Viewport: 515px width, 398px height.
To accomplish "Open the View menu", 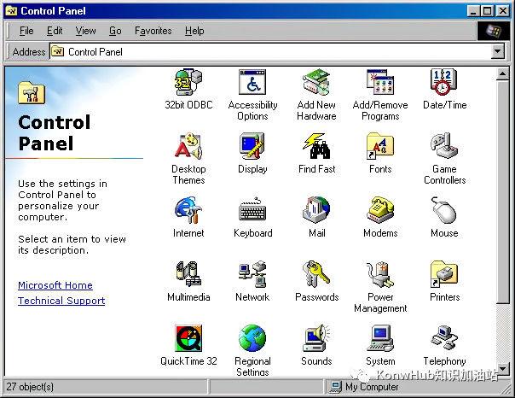I will (86, 31).
